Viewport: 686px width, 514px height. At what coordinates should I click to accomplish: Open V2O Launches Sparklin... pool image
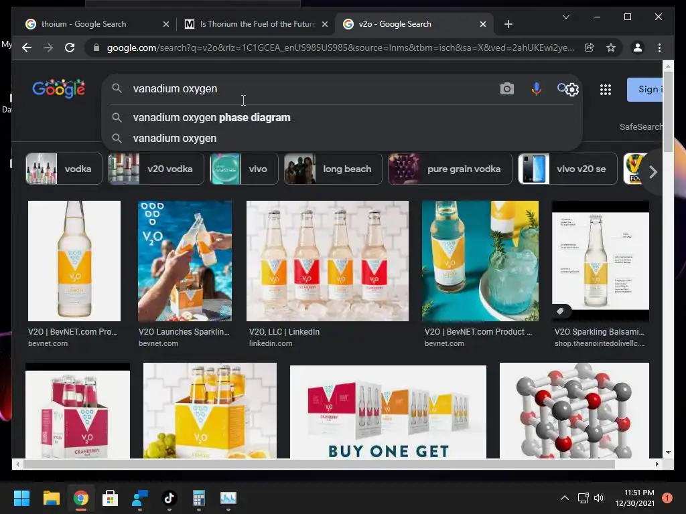click(x=185, y=261)
